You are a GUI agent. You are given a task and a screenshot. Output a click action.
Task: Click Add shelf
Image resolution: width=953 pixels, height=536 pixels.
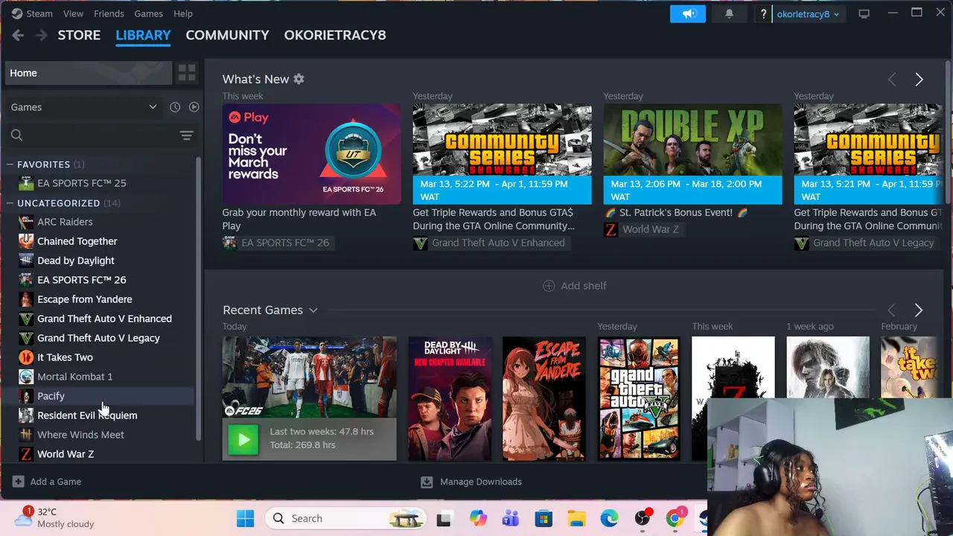pos(574,286)
